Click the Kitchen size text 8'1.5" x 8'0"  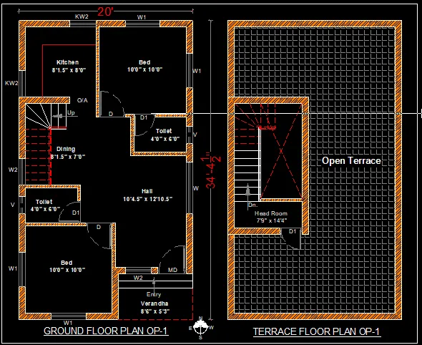click(x=69, y=70)
